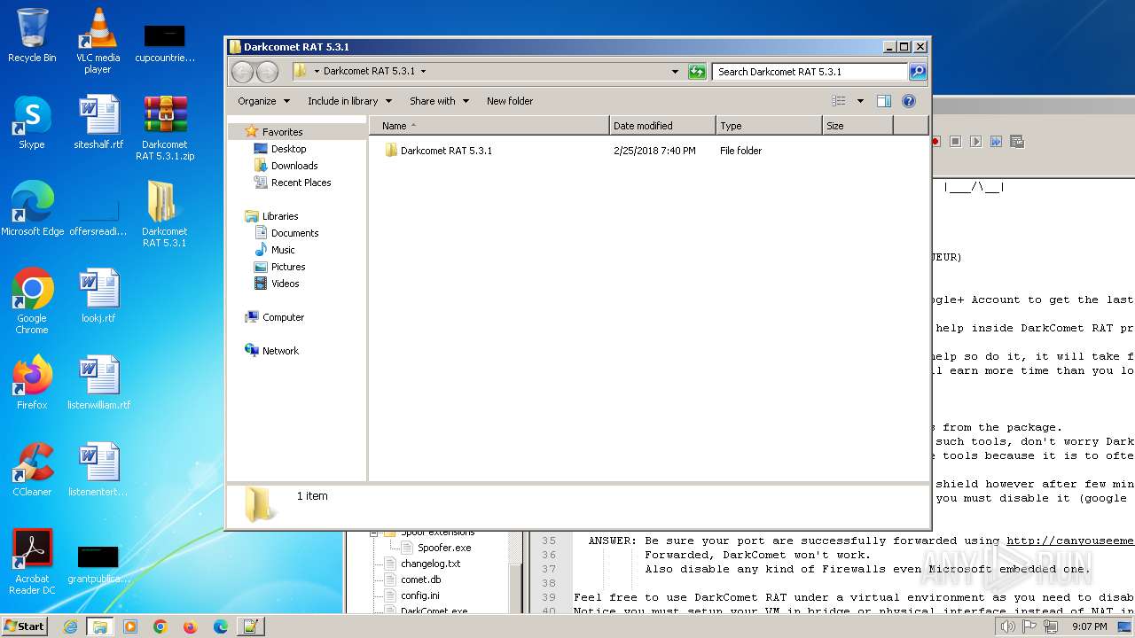Open the canyouseeme link in background text

click(1069, 541)
